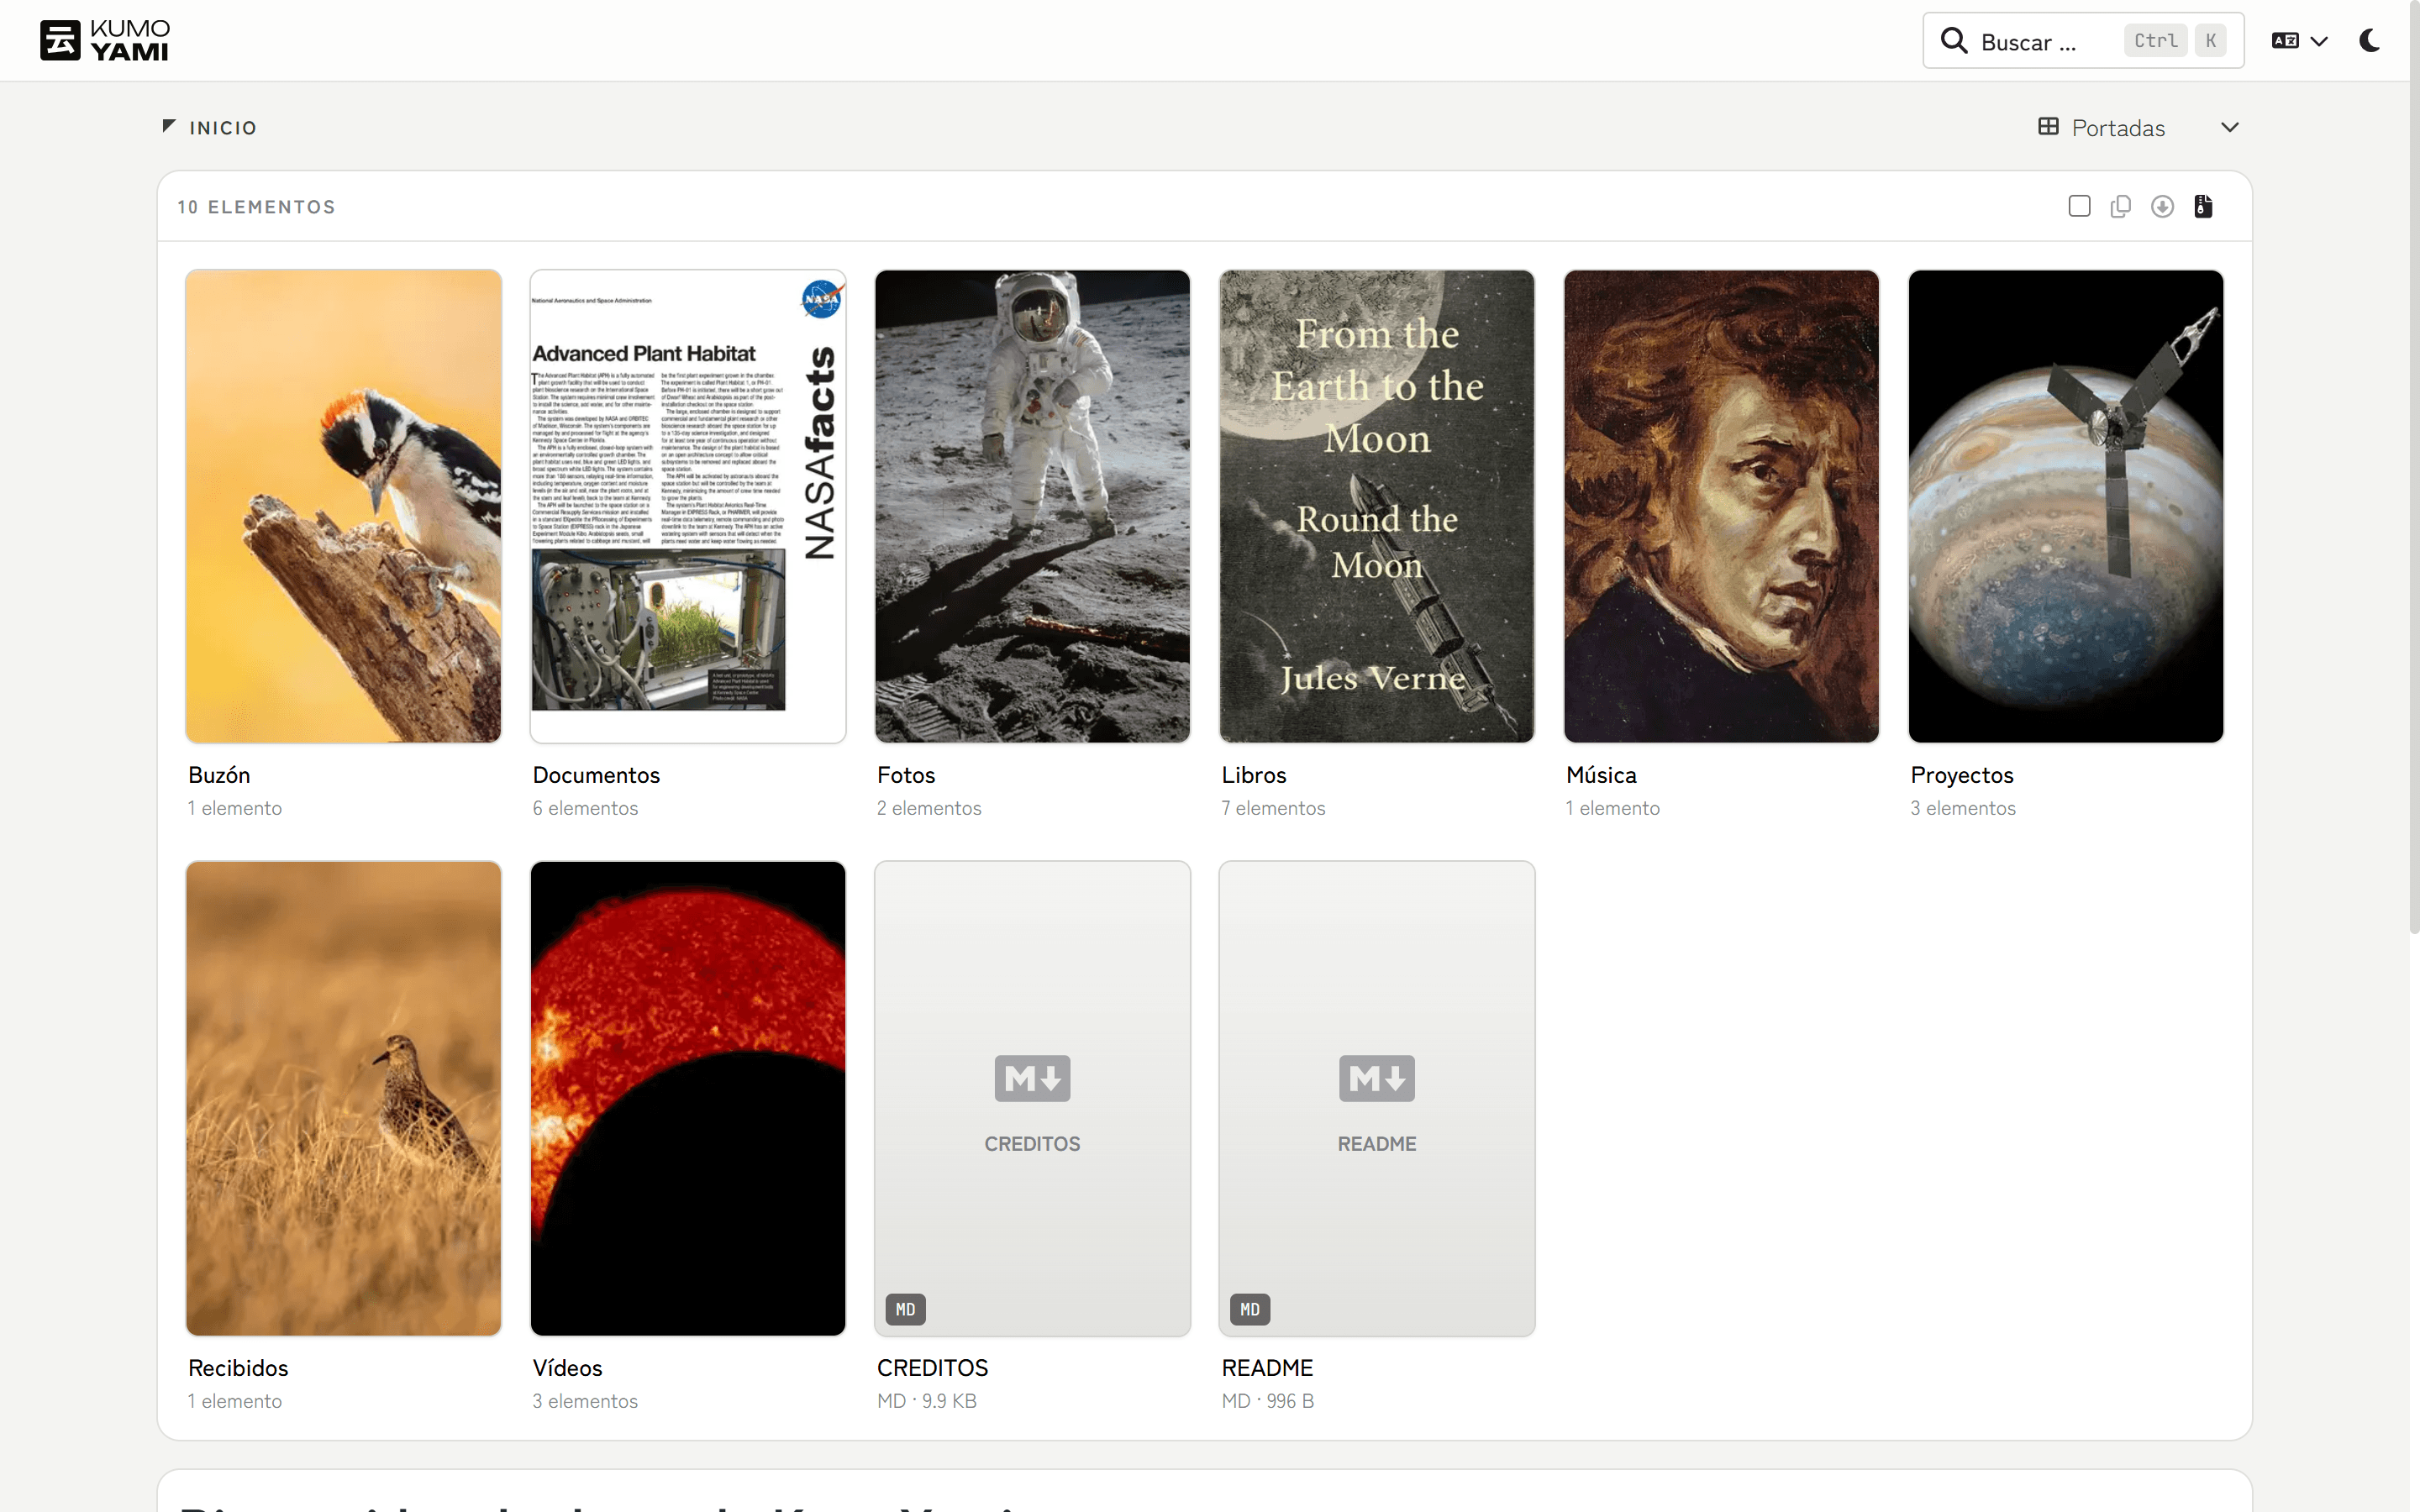Viewport: 2420px width, 1512px height.
Task: Expand the language chevron arrow
Action: (x=2319, y=41)
